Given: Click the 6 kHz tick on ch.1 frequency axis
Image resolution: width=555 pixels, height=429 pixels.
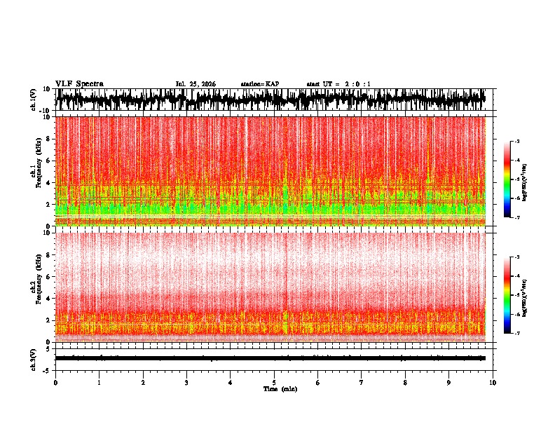Looking at the screenshot, I should point(48,161).
